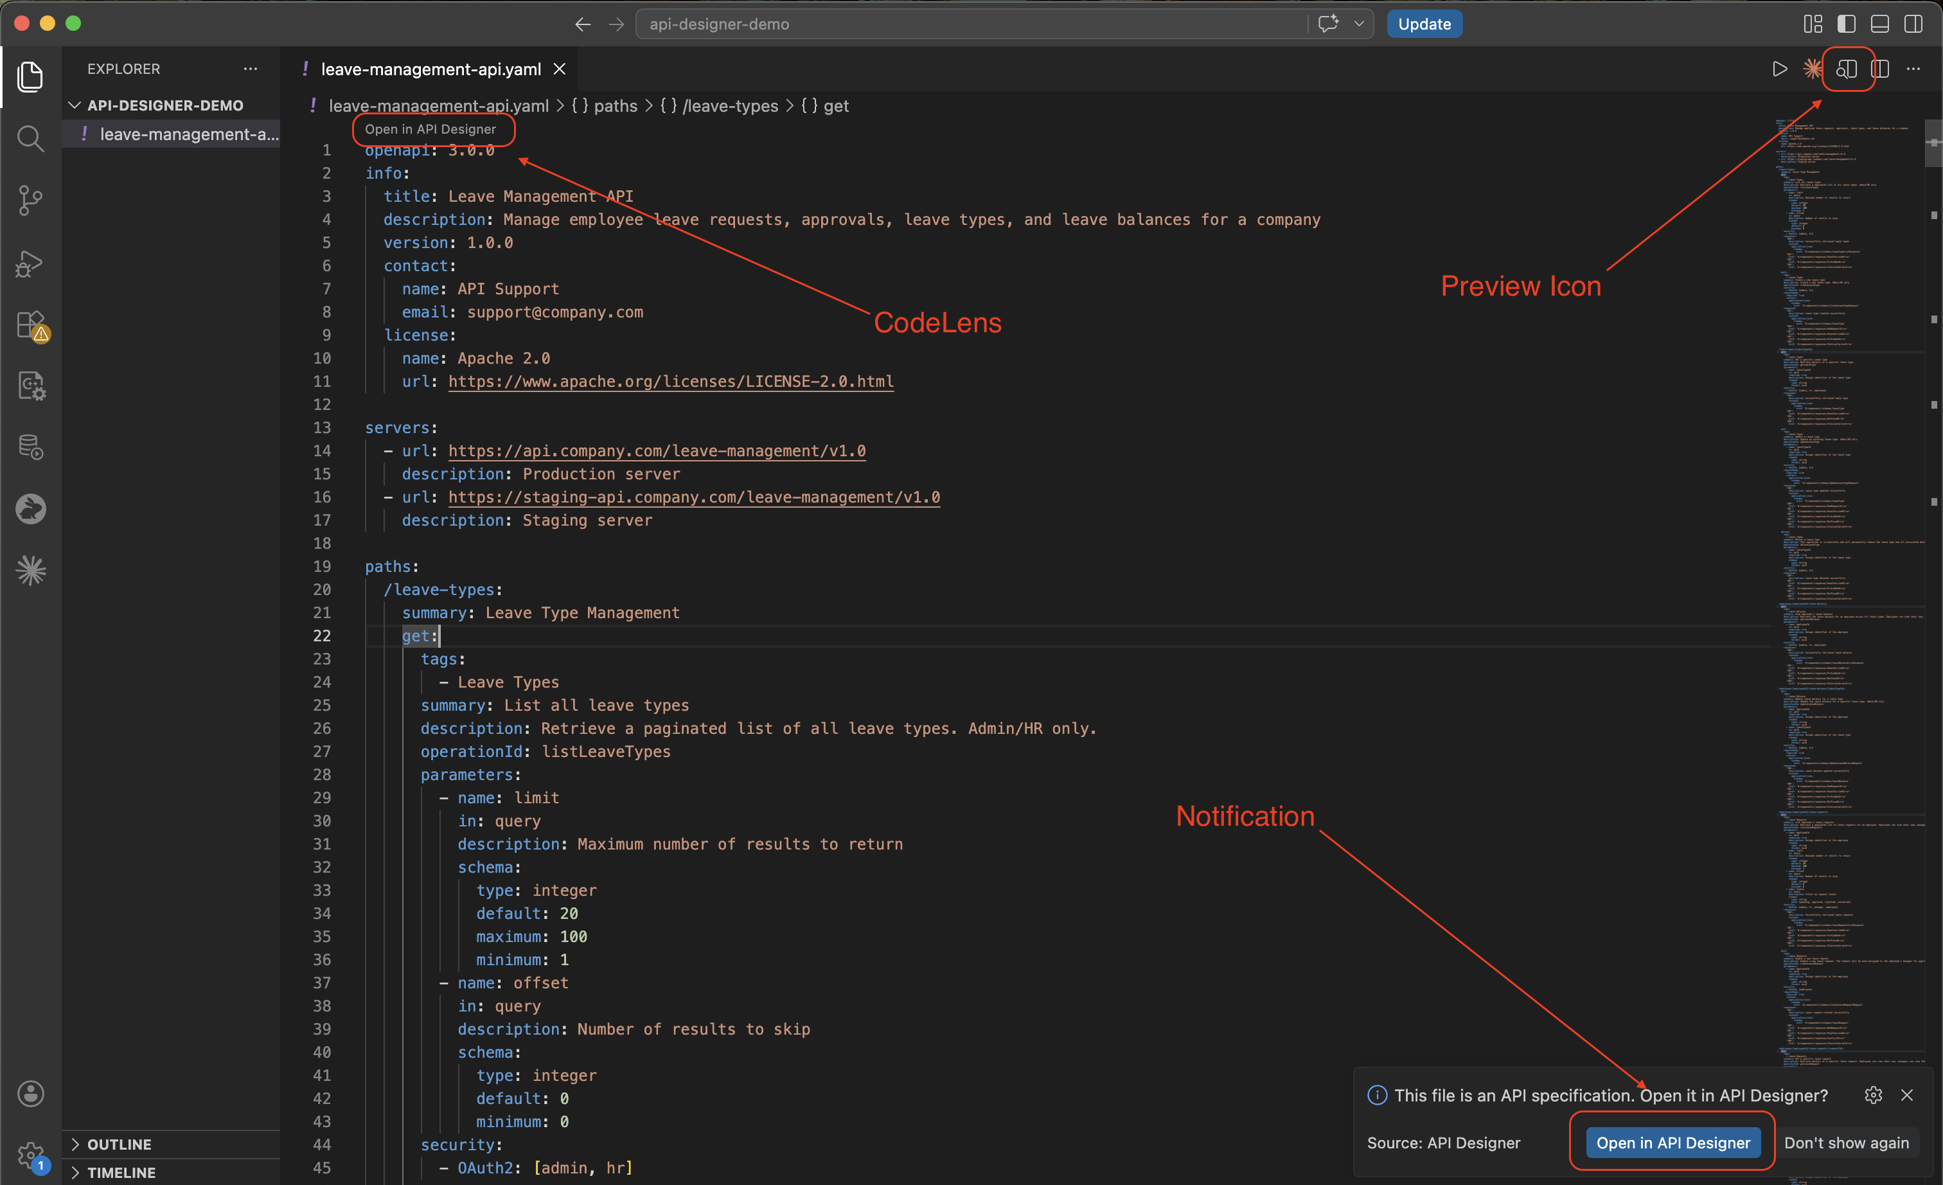
Task: Open the Accounts icon in activity bar
Action: pyautogui.click(x=30, y=1094)
